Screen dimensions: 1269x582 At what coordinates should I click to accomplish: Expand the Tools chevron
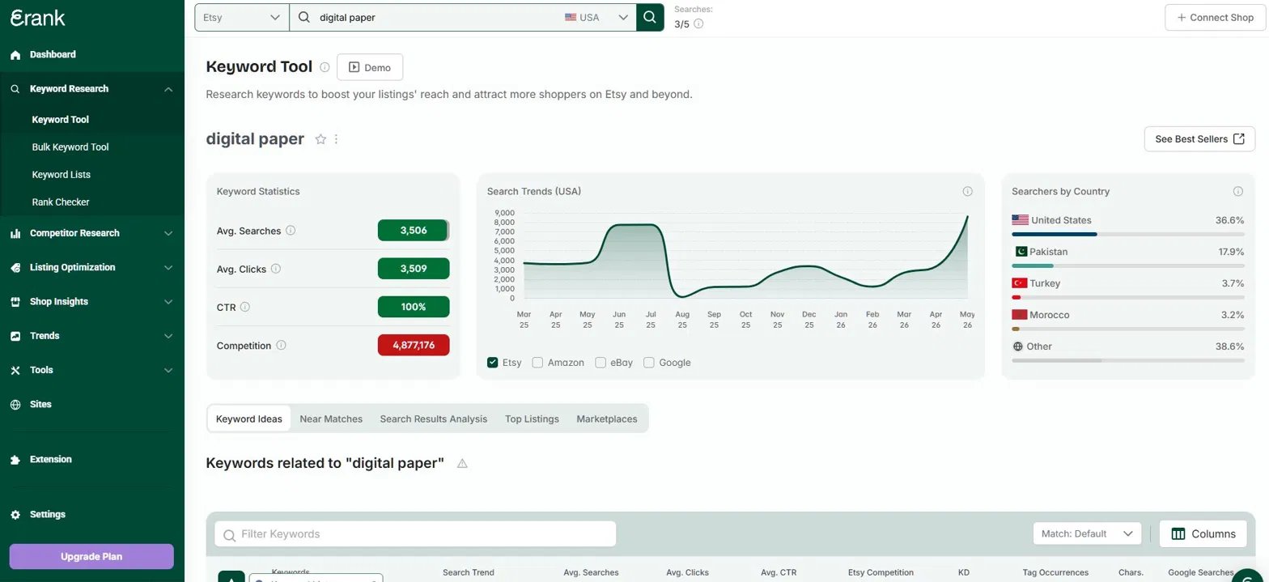pyautogui.click(x=168, y=370)
